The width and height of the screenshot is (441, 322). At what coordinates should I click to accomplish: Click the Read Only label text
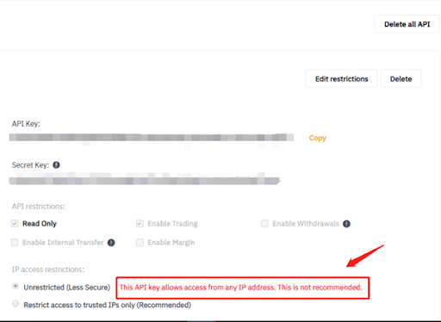coord(40,224)
